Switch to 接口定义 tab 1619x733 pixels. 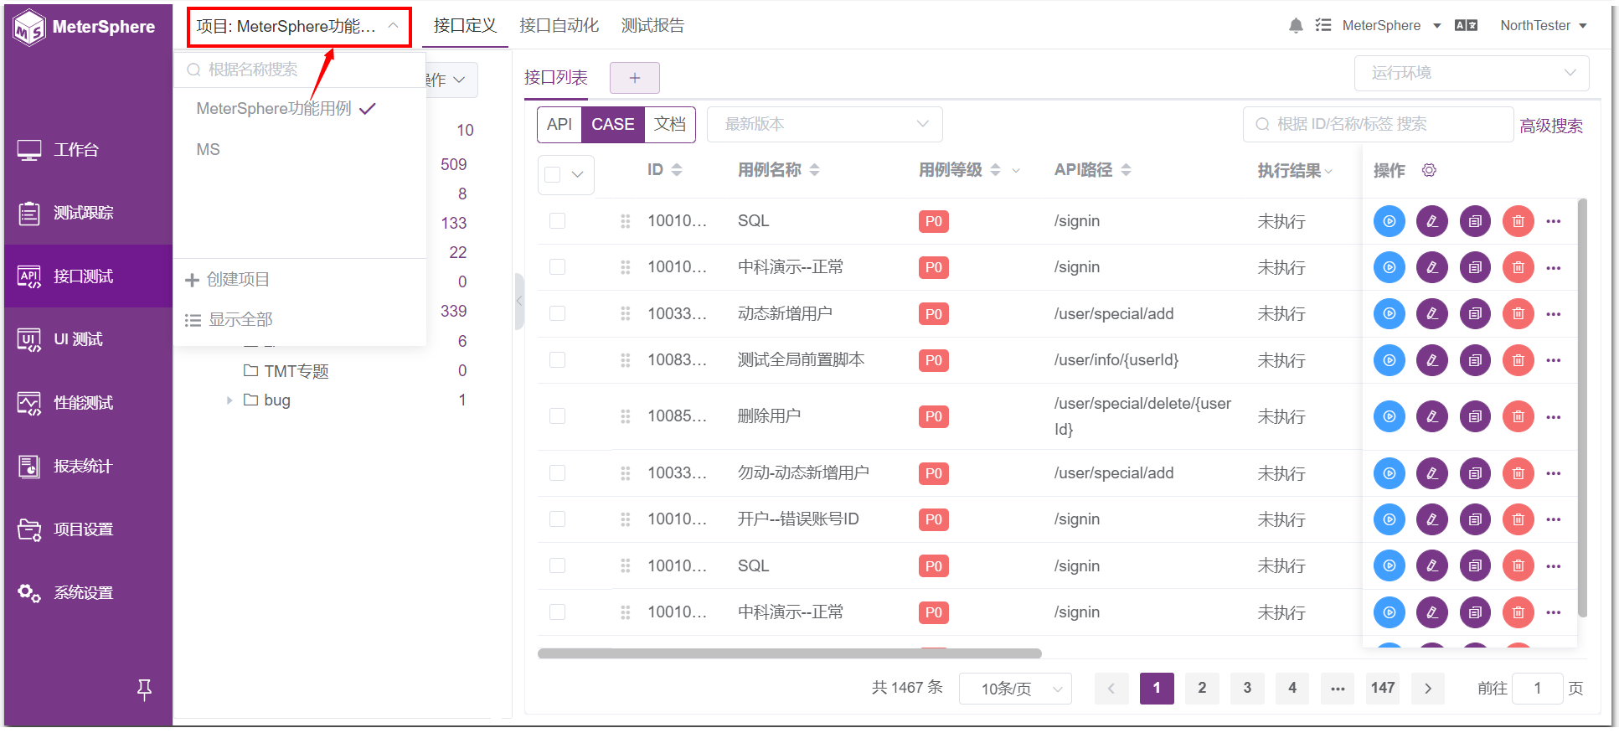point(465,26)
